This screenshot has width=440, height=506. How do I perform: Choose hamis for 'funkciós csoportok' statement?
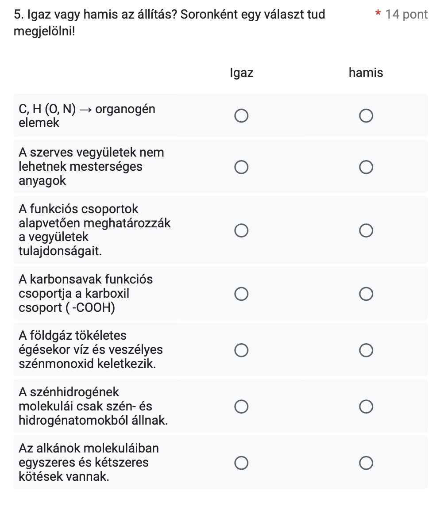(366, 230)
